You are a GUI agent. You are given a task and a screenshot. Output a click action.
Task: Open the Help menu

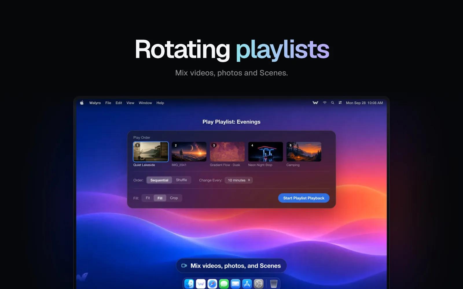click(x=160, y=103)
